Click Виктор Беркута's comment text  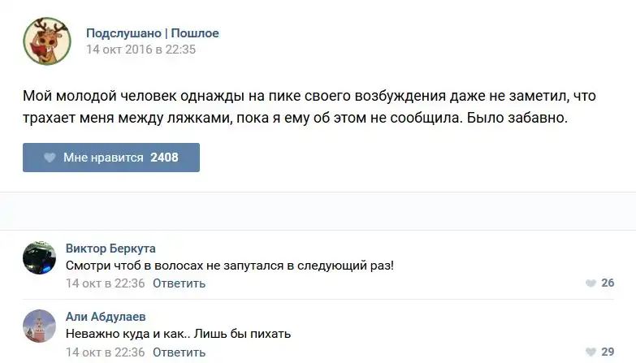click(x=229, y=266)
